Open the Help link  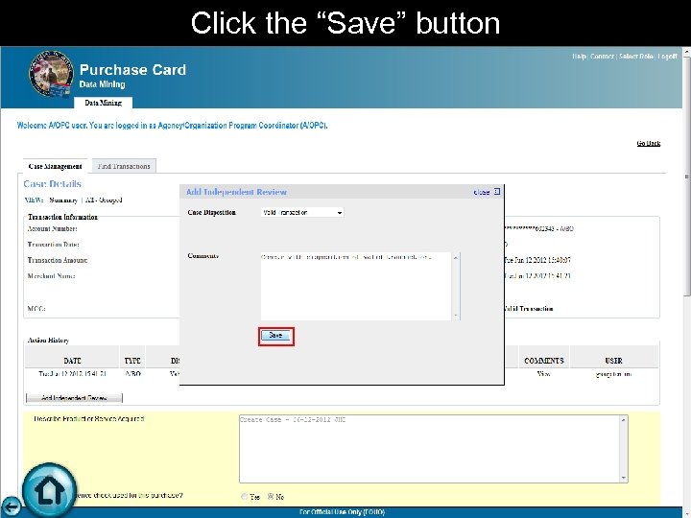[x=579, y=57]
